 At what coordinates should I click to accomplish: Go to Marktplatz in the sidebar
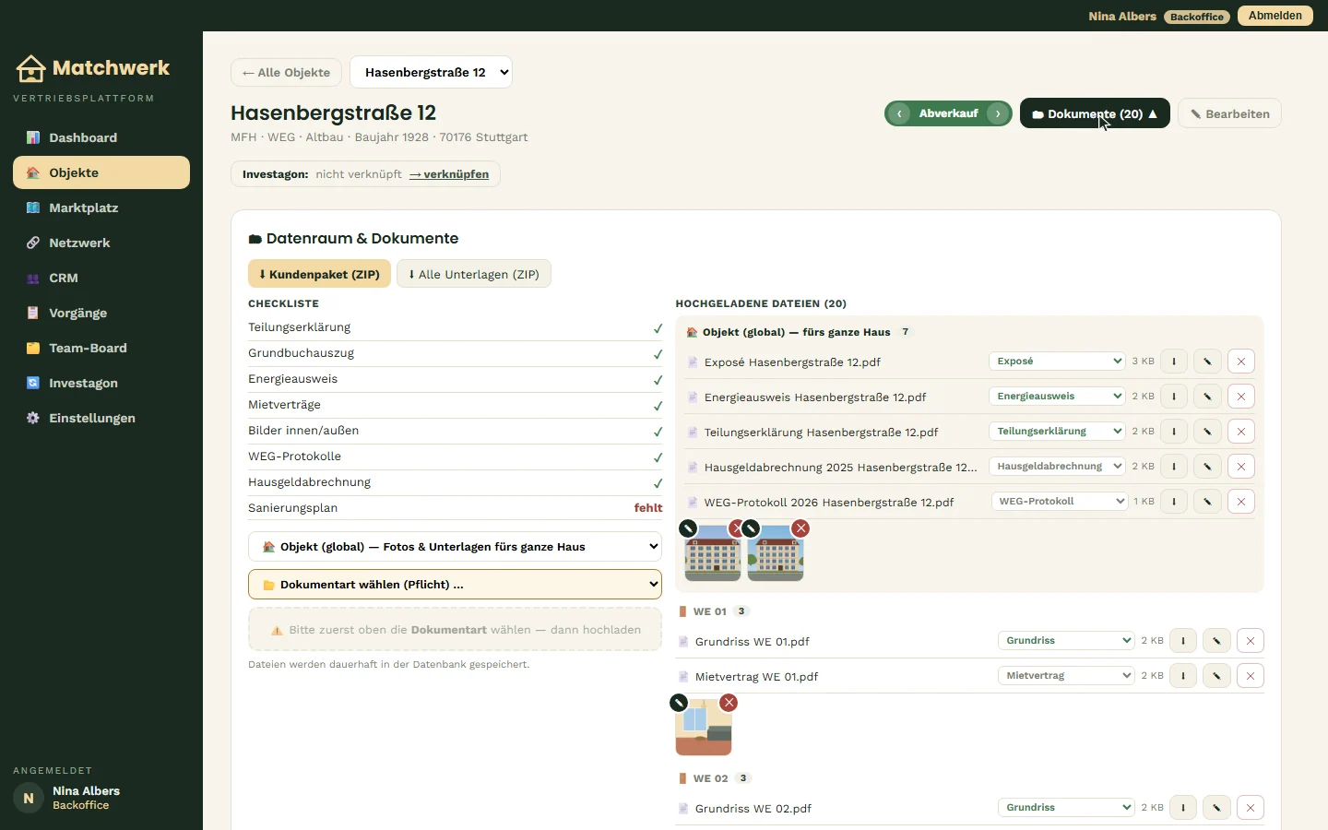click(x=101, y=207)
